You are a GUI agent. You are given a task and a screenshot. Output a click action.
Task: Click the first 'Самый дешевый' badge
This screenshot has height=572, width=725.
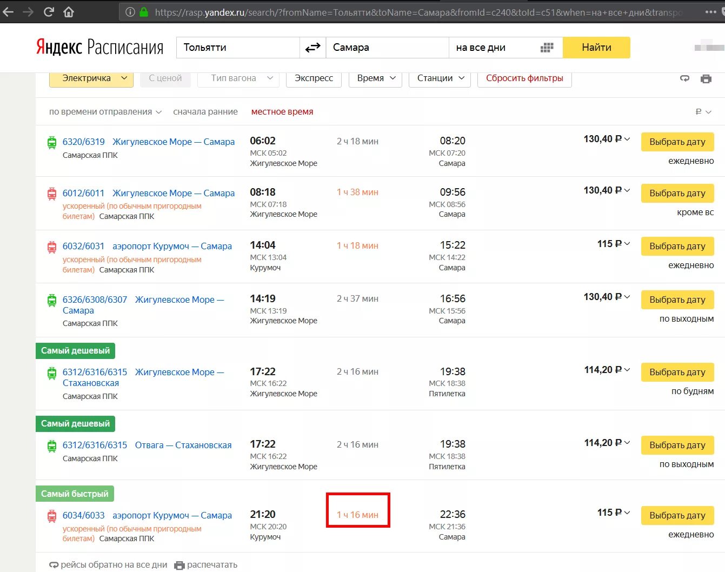[x=75, y=350]
